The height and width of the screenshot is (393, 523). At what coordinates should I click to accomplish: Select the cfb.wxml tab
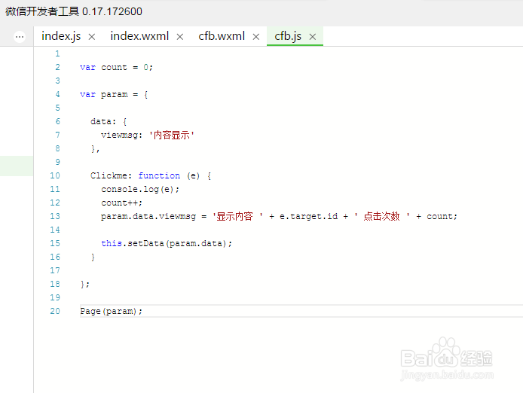(x=222, y=36)
